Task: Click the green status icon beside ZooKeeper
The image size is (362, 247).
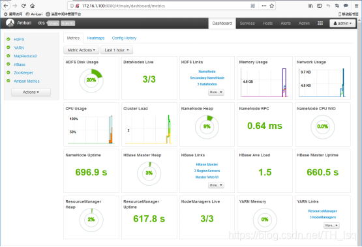Action: 8,72
